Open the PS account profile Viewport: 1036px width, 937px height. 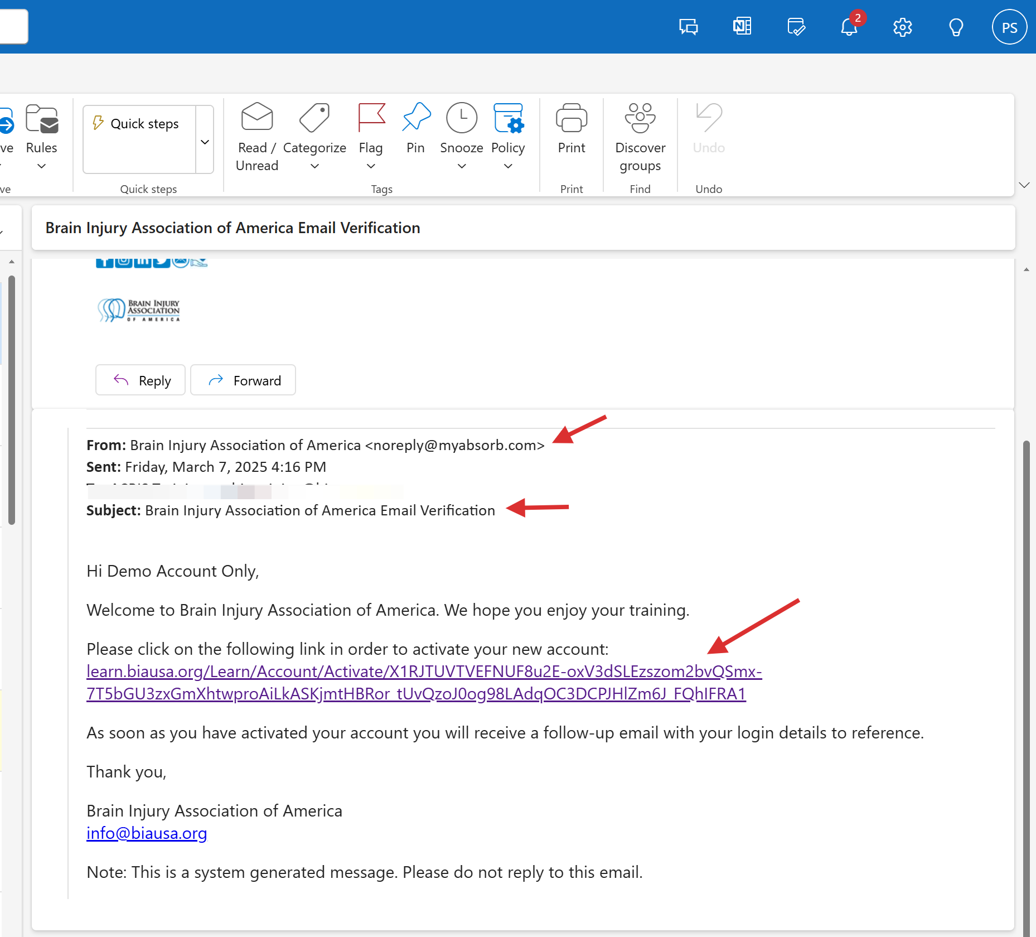[x=1009, y=27]
